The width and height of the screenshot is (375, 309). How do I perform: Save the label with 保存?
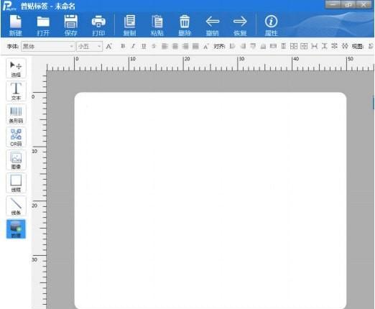[x=71, y=25]
